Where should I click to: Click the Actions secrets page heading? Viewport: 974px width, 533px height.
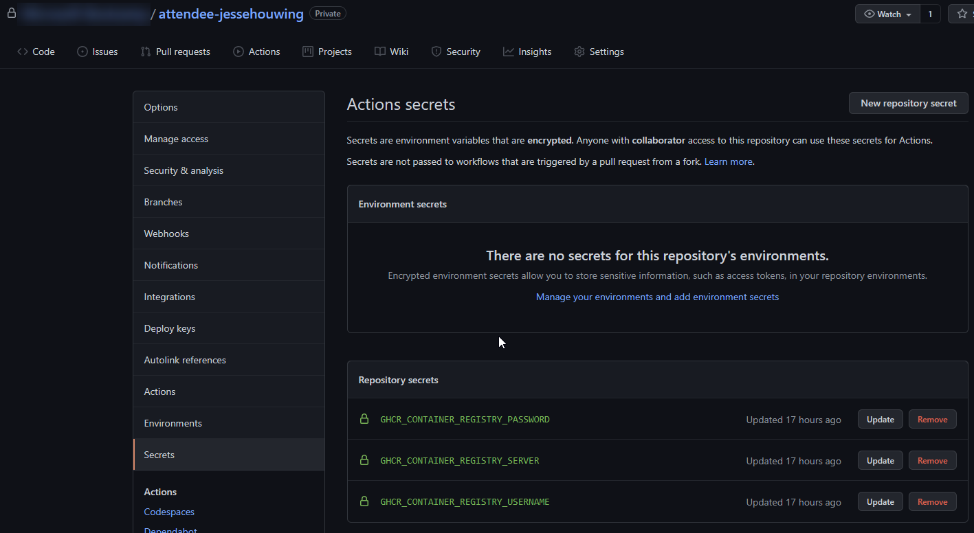(x=401, y=104)
